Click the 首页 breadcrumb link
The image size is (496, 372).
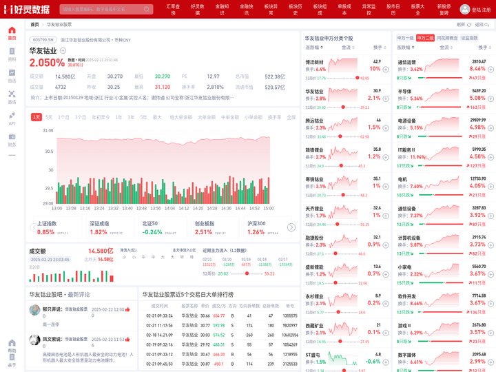(35, 24)
